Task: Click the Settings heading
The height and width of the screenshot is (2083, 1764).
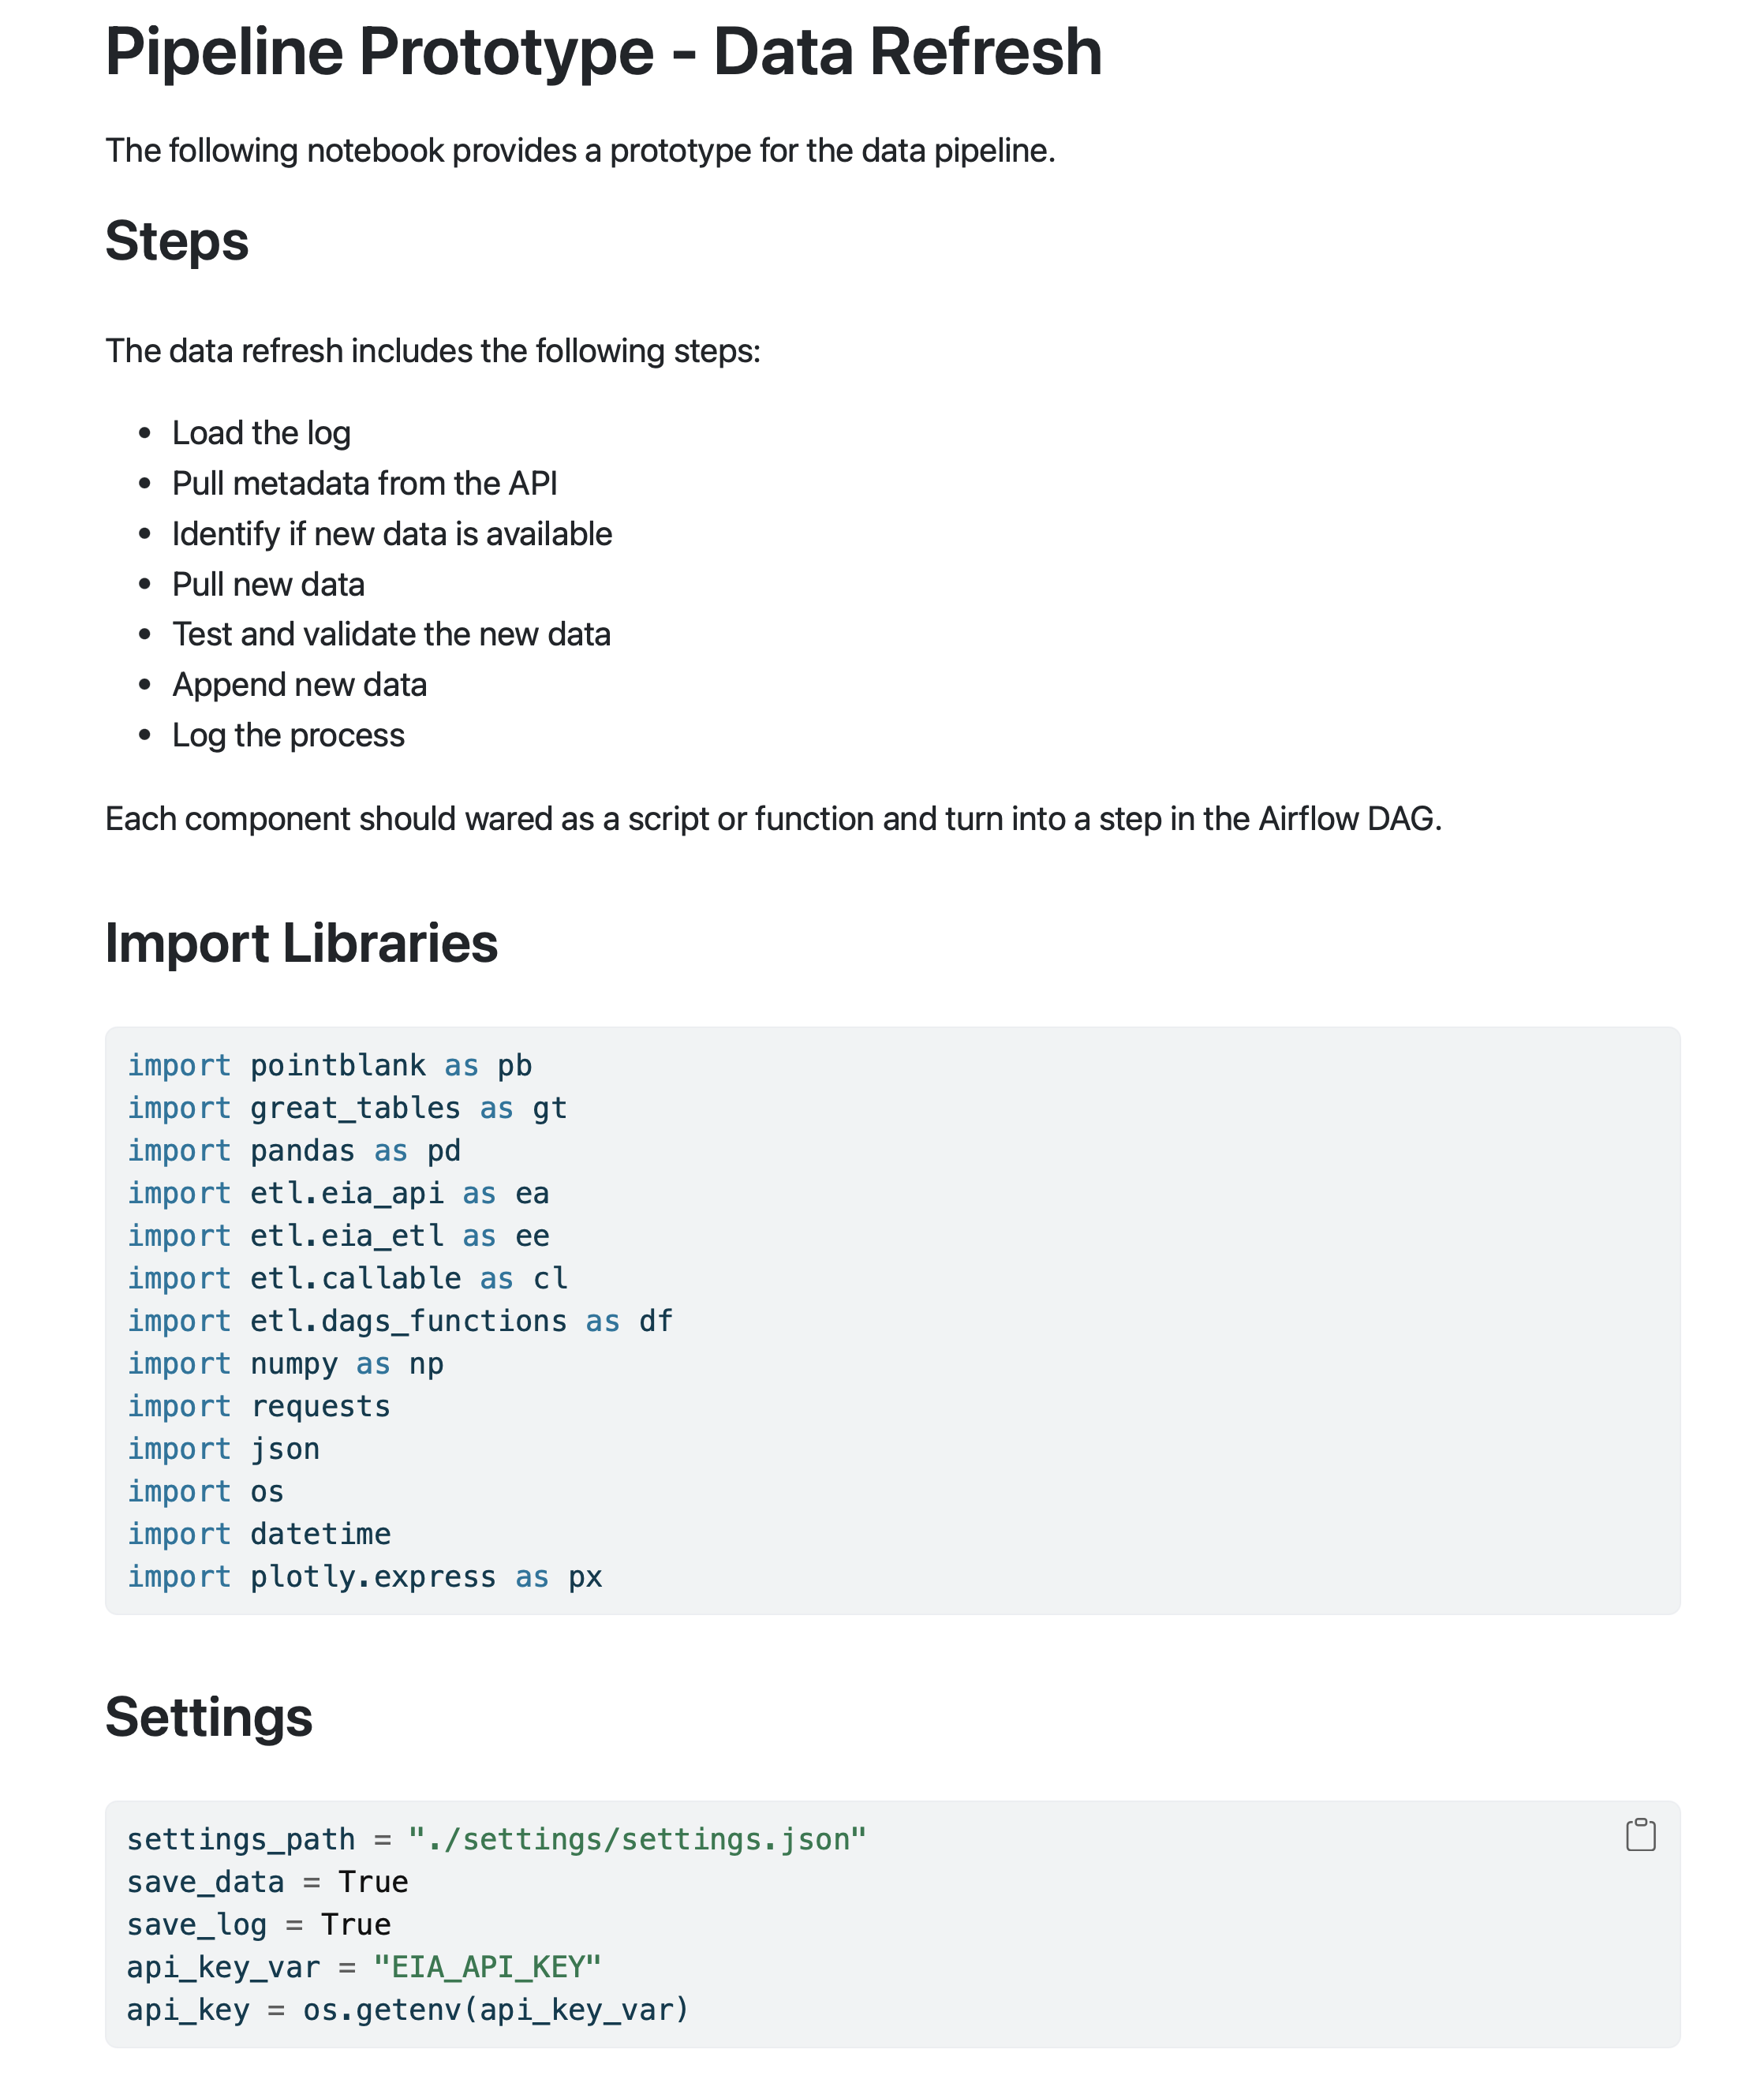Action: pyautogui.click(x=209, y=1716)
